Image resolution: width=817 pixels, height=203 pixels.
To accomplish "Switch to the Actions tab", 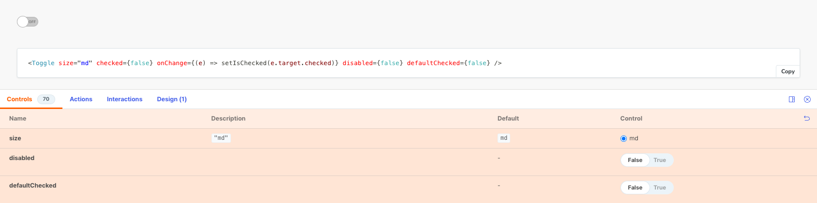I will tap(81, 99).
